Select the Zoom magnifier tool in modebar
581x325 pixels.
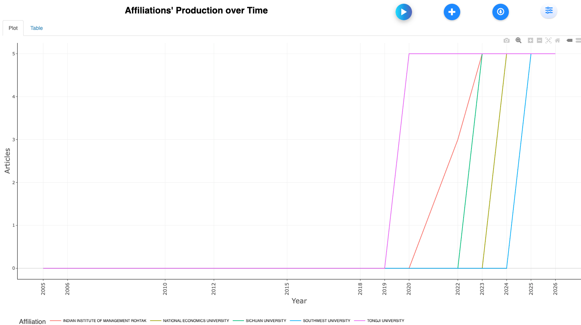[518, 40]
